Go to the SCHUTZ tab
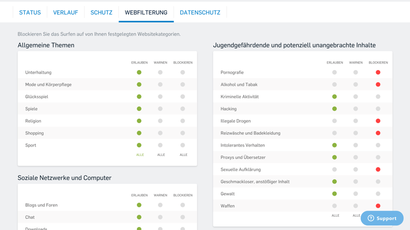This screenshot has width=410, height=230. click(x=101, y=12)
